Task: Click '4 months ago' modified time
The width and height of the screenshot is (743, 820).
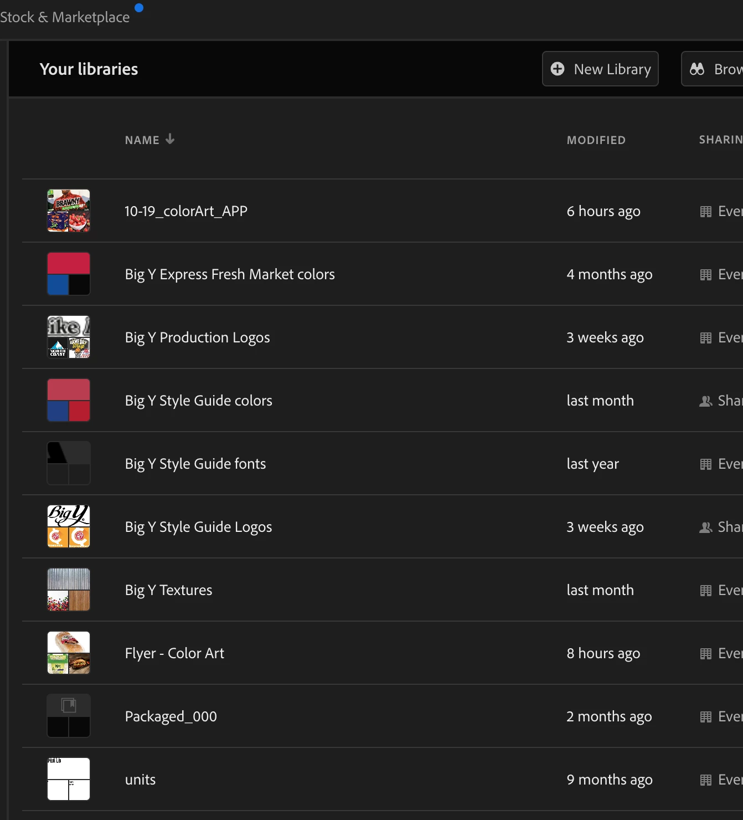Action: tap(610, 274)
